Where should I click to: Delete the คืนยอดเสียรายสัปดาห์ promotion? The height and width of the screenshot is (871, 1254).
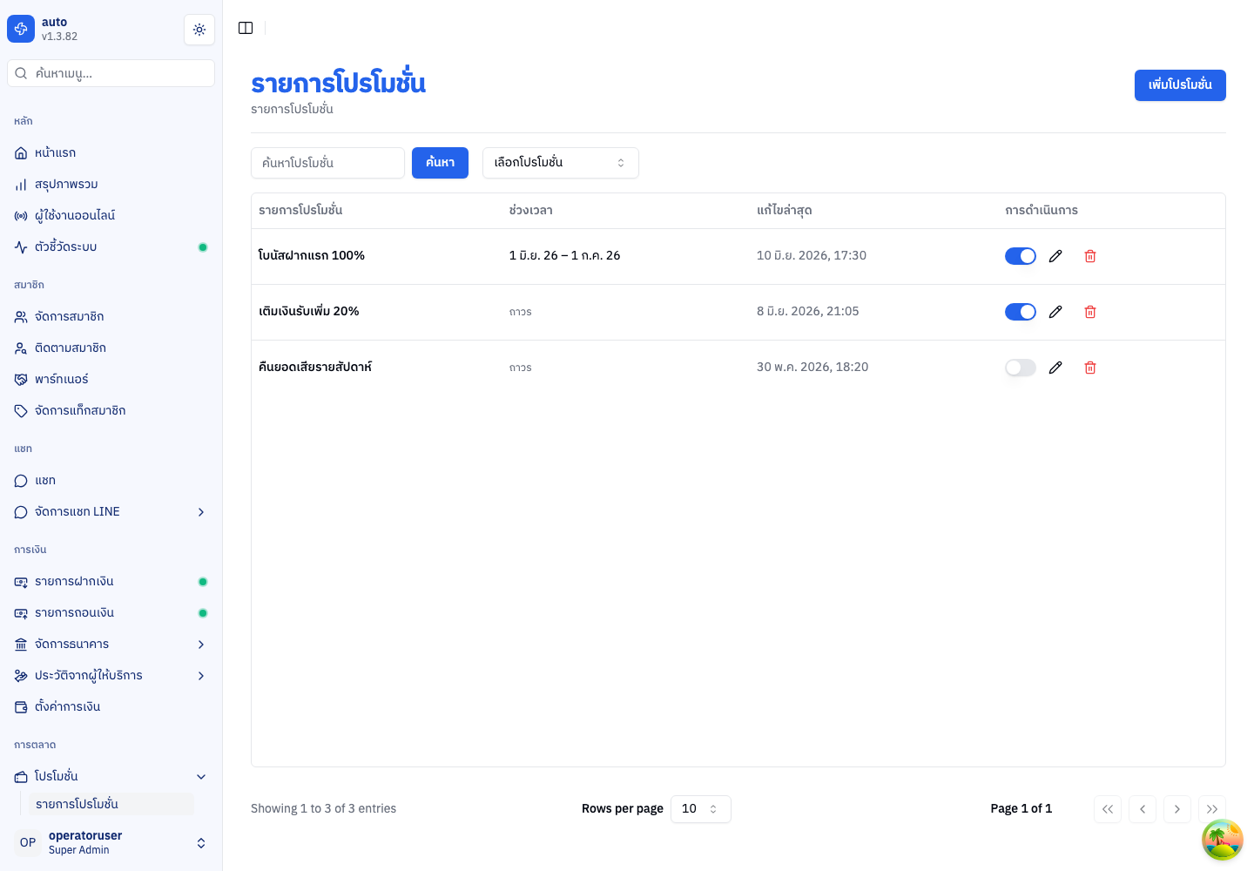1090,368
